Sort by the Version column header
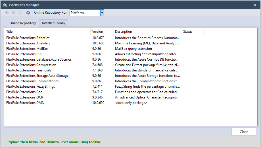Image resolution: width=261 pixels, height=148 pixels. coord(102,32)
